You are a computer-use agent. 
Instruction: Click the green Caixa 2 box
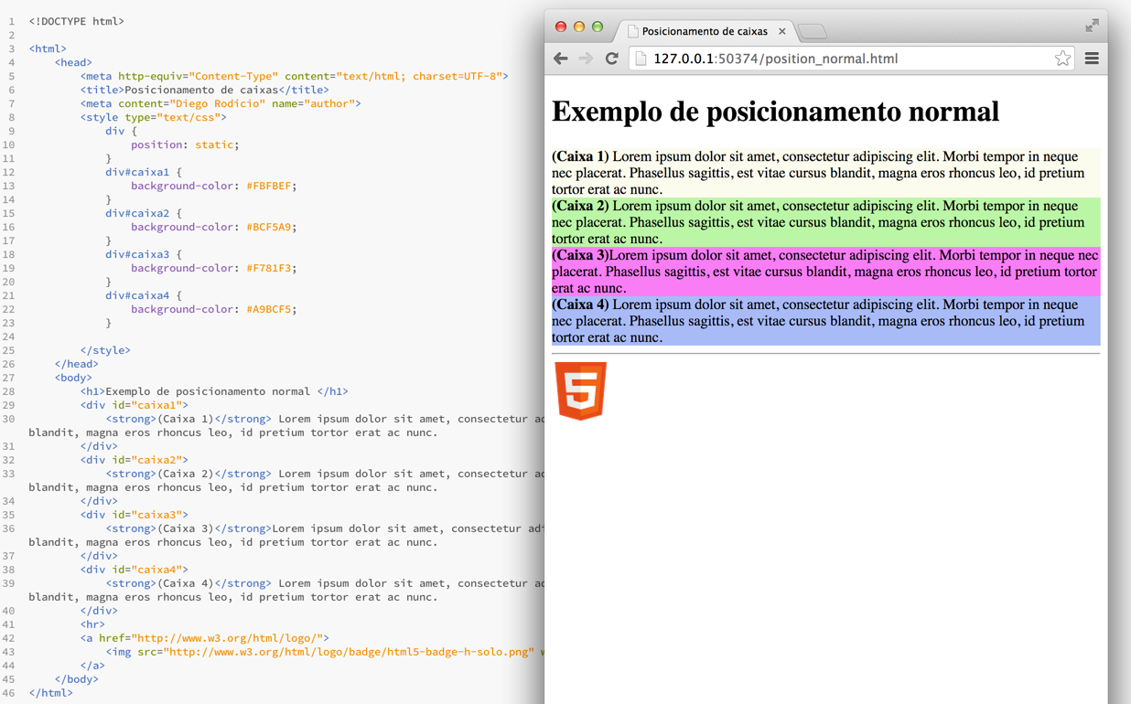tap(824, 222)
